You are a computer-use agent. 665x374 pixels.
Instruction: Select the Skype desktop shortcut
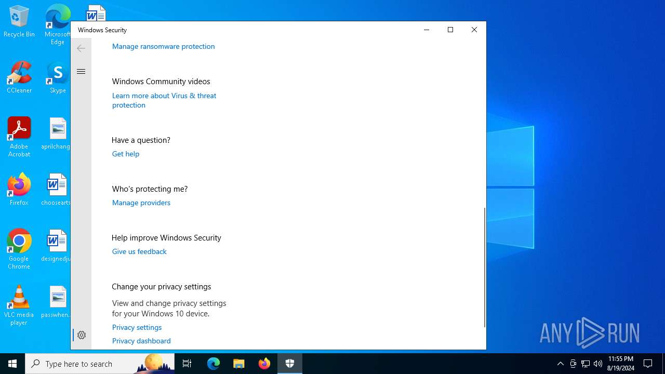click(x=58, y=78)
